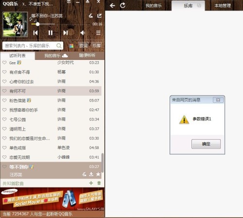Favorite 单色戒指 with its heart icon
Viewport: 243px width, 218px height.
(4, 148)
